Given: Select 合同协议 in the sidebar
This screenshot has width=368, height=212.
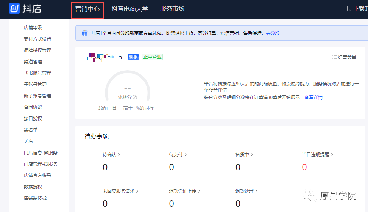Looking at the screenshot, I should pyautogui.click(x=33, y=107).
